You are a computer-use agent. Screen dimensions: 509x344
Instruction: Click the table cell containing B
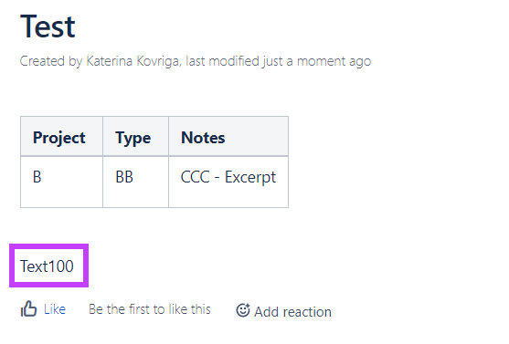coord(61,182)
